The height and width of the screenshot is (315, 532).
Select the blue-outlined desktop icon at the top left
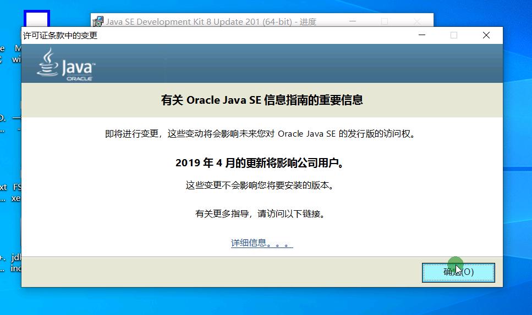coord(37,19)
